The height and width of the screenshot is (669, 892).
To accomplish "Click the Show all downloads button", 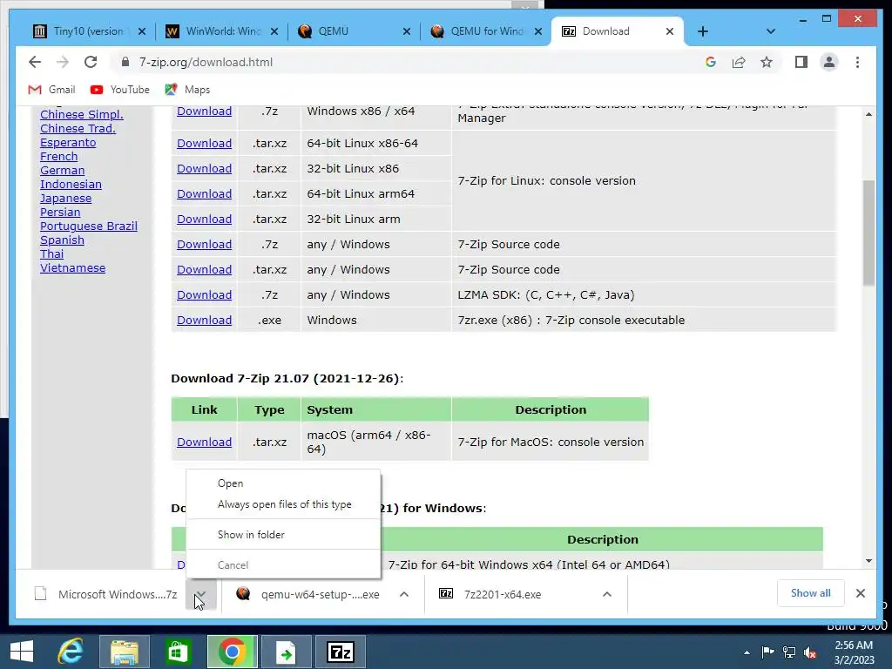I will (811, 593).
